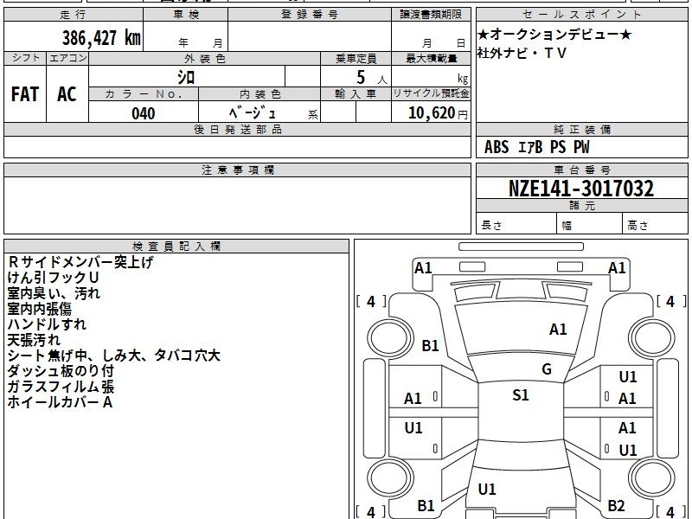Screen dimensions: 692x519
Task: Click the 後日発送部品 header
Action: coord(237,130)
